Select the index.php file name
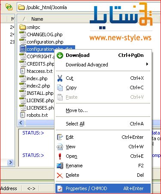This screenshot has height=194, width=161. pyautogui.click(x=37, y=78)
